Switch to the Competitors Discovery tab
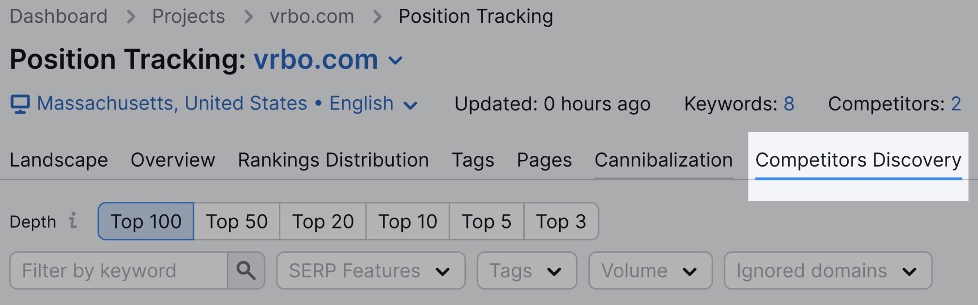This screenshot has height=305, width=978. click(858, 160)
